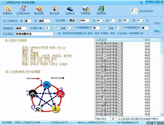Click scroll up arrow of name list
164x125 pixels.
click(x=162, y=40)
